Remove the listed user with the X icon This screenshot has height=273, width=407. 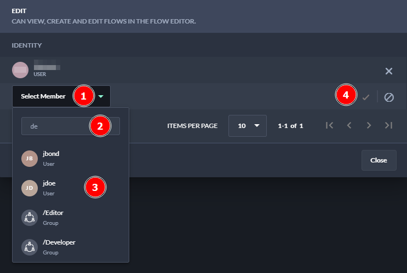pos(389,71)
